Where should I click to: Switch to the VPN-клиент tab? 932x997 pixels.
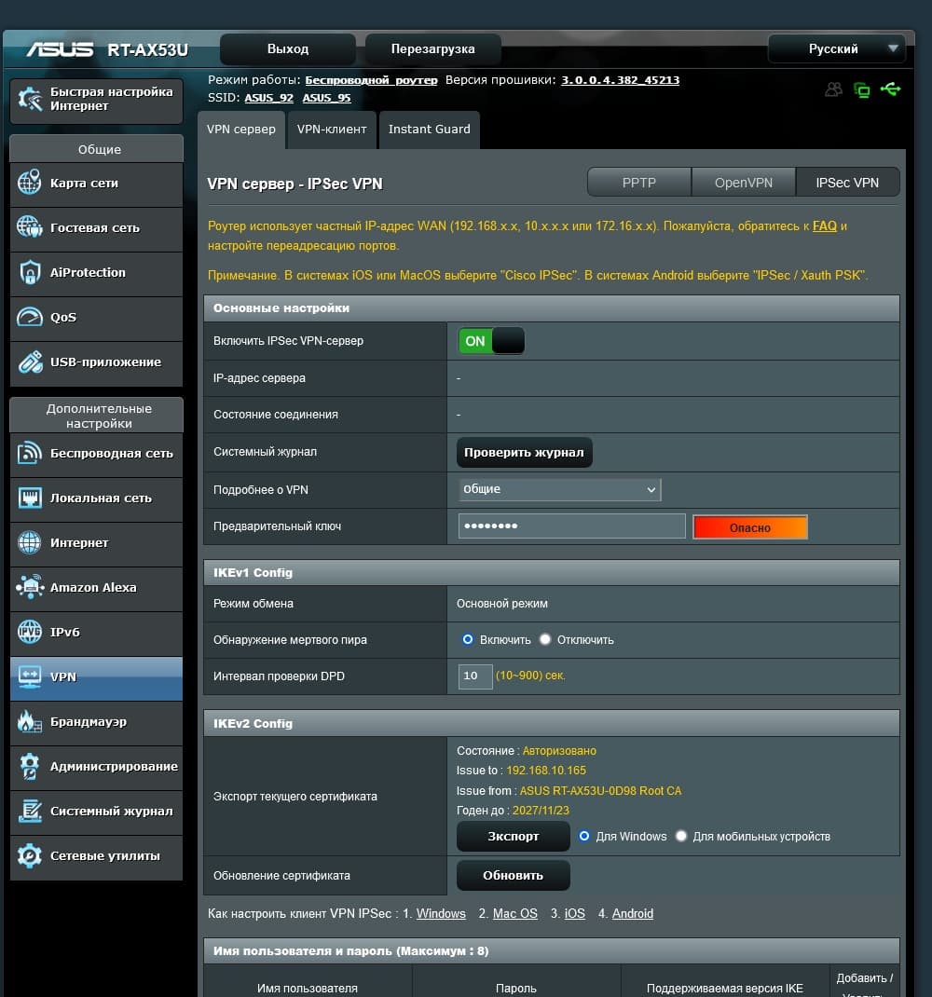coord(332,130)
